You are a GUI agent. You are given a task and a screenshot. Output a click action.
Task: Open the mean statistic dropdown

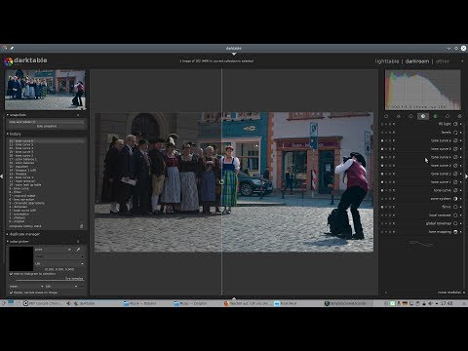click(26, 287)
